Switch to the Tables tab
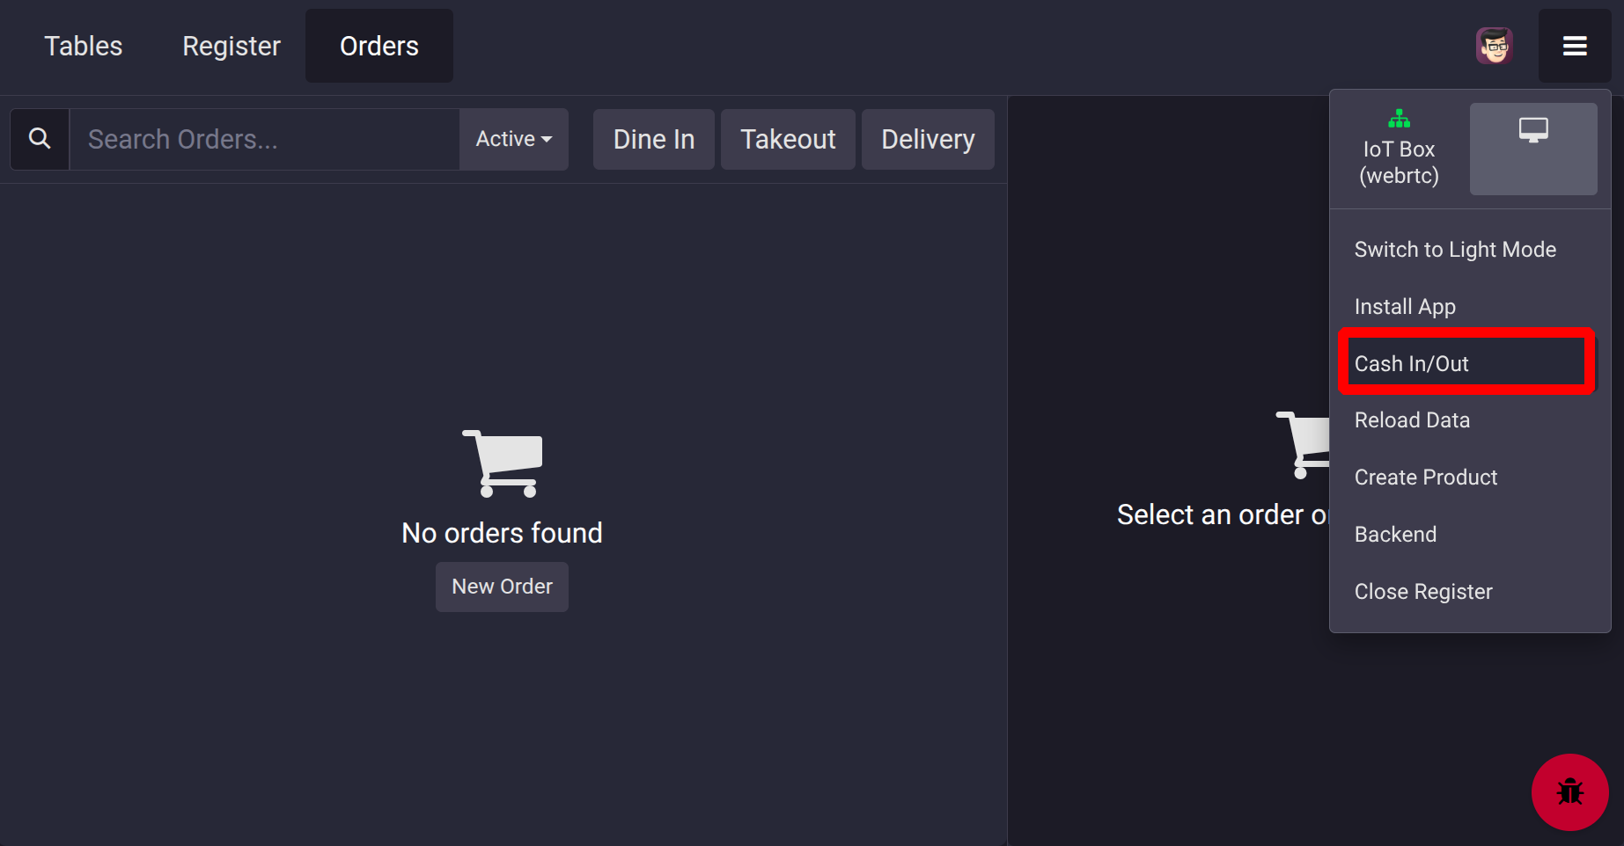Screen dimensions: 1624x846 pos(84,46)
